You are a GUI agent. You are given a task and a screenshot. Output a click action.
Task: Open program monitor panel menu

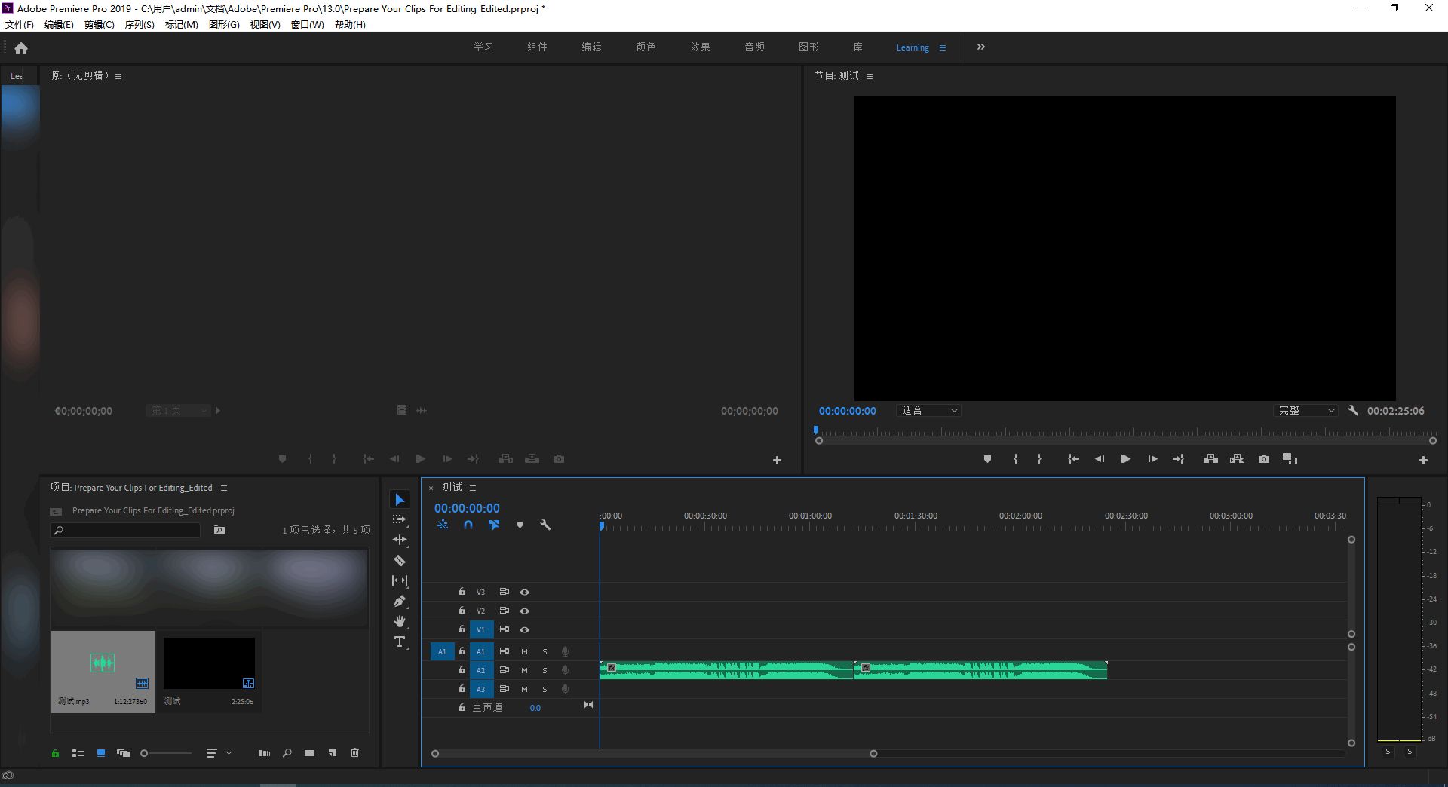coord(870,76)
